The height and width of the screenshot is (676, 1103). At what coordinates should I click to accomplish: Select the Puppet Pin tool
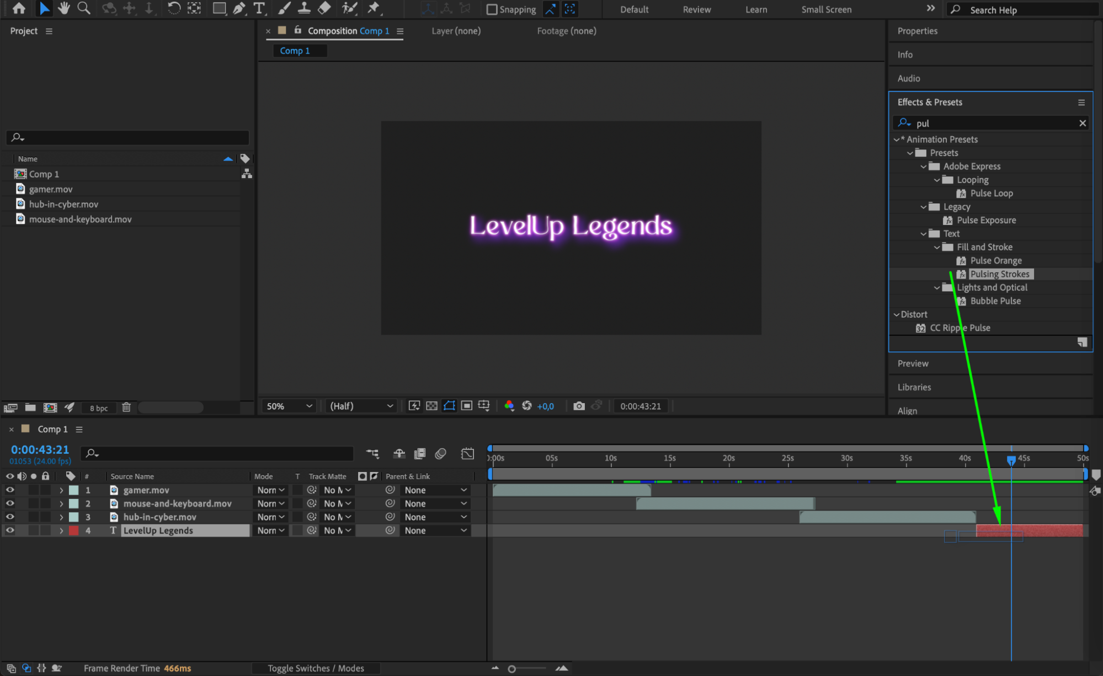[x=374, y=8]
